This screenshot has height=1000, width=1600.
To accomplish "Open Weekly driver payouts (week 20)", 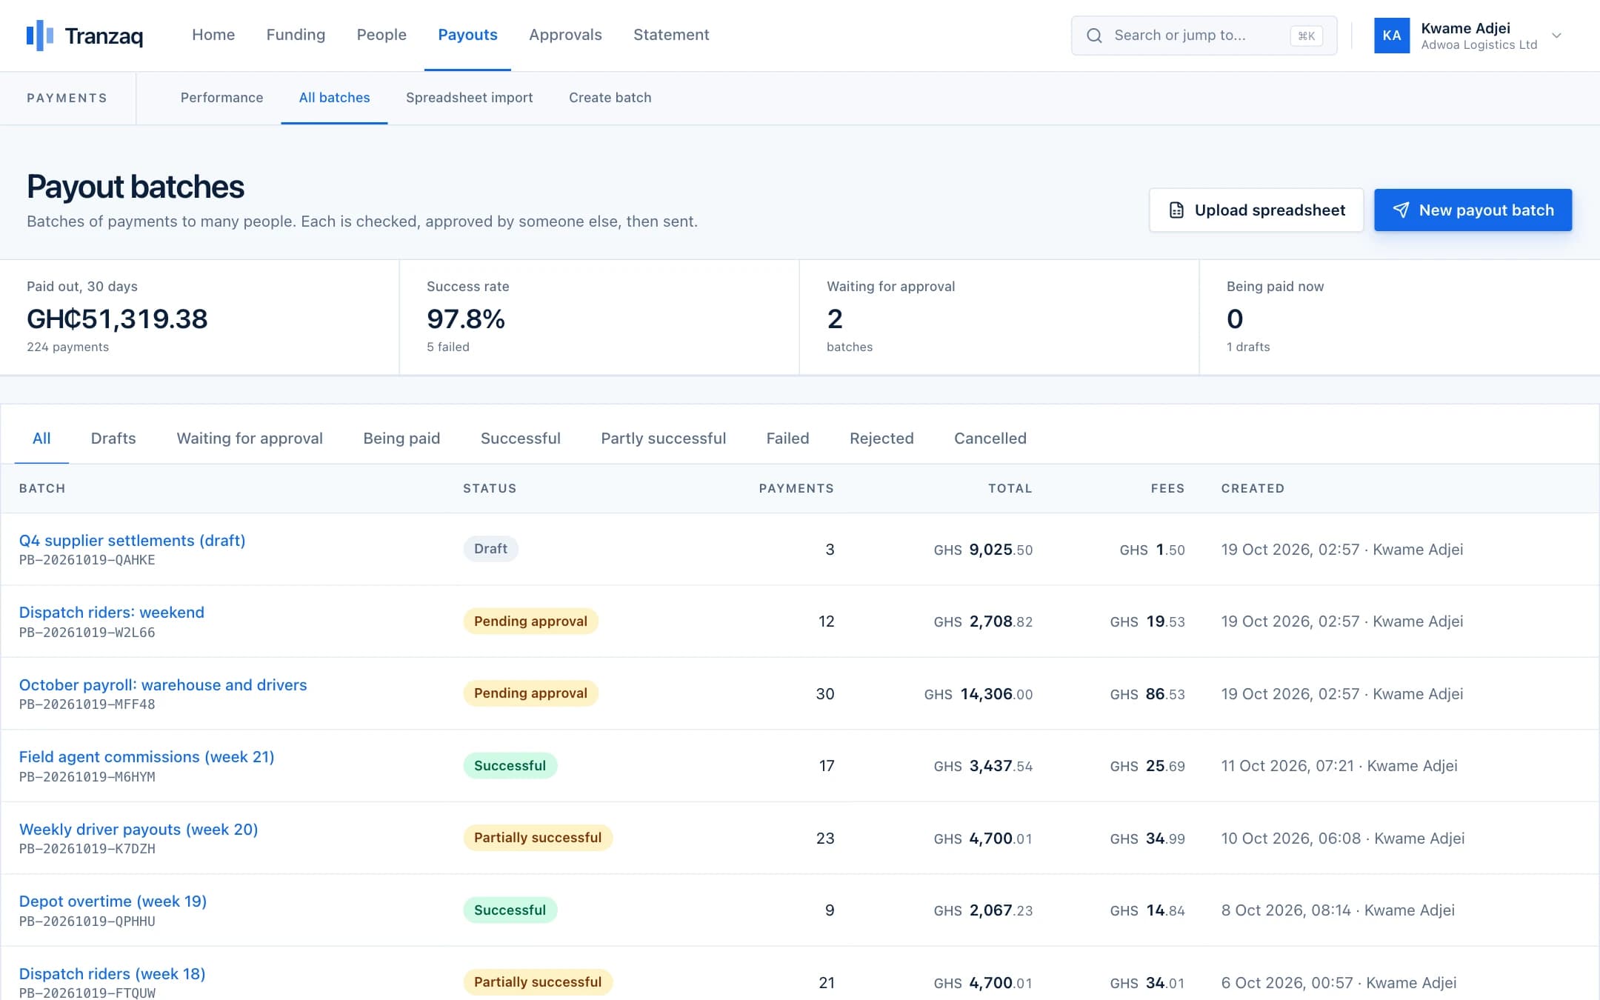I will (138, 830).
